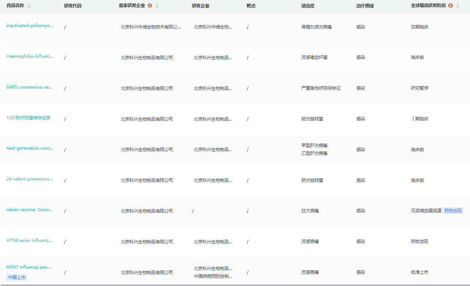Click the 治疗领域 column header
Image resolution: width=470 pixels, height=286 pixels.
point(365,6)
